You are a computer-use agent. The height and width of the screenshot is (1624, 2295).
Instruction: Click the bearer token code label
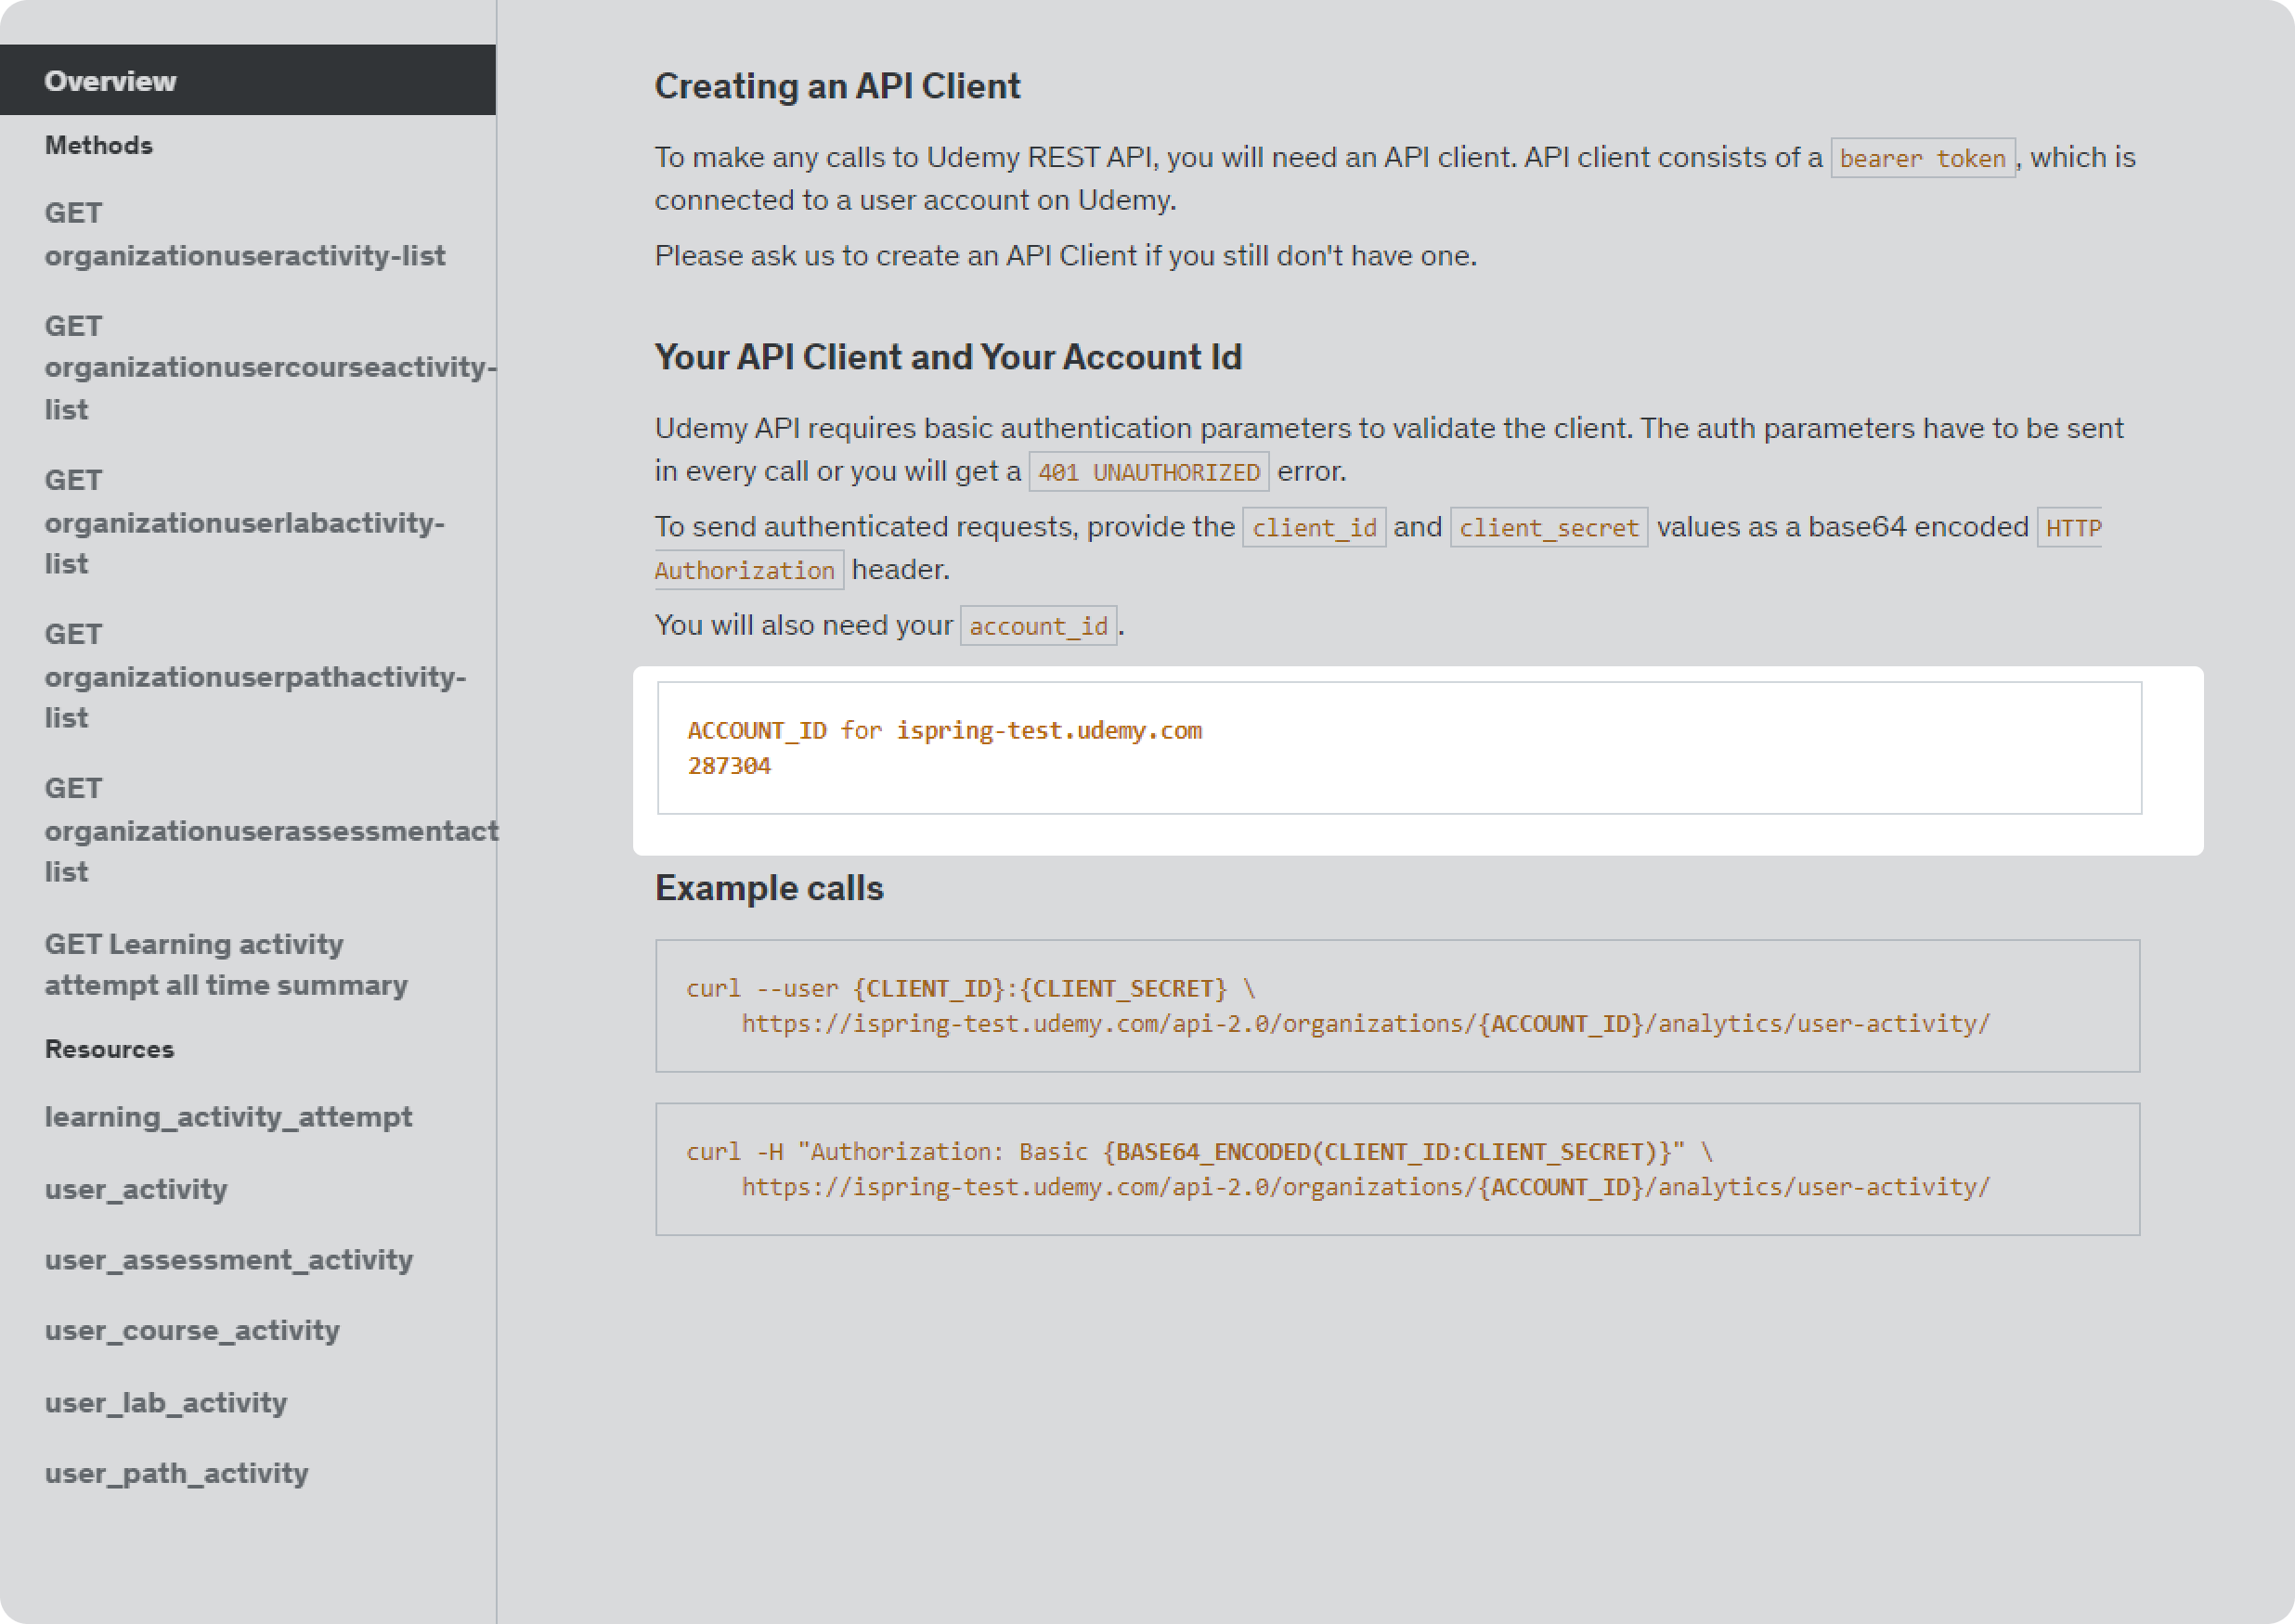click(1923, 158)
